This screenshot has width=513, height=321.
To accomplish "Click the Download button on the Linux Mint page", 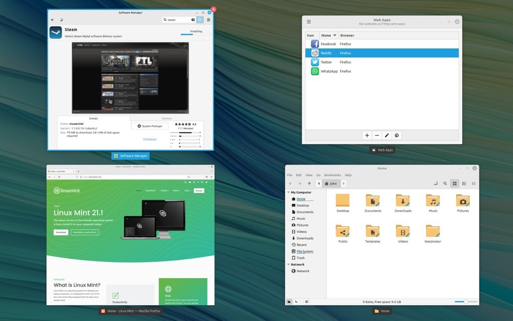I will point(61,232).
